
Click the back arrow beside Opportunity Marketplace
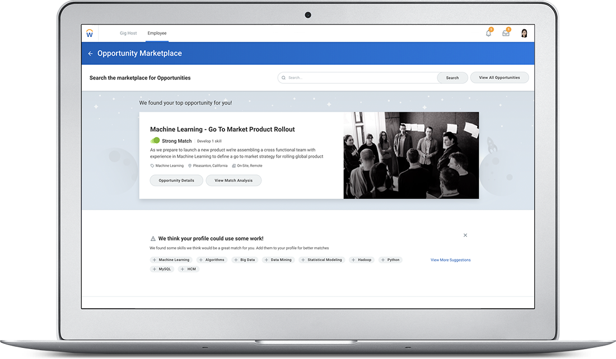pyautogui.click(x=90, y=54)
